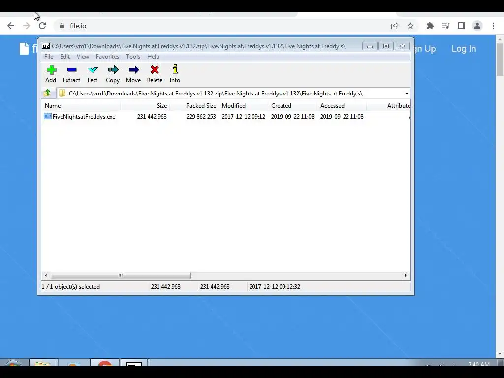
Task: Open the browser extensions puzzle icon
Action: pyautogui.click(x=430, y=26)
